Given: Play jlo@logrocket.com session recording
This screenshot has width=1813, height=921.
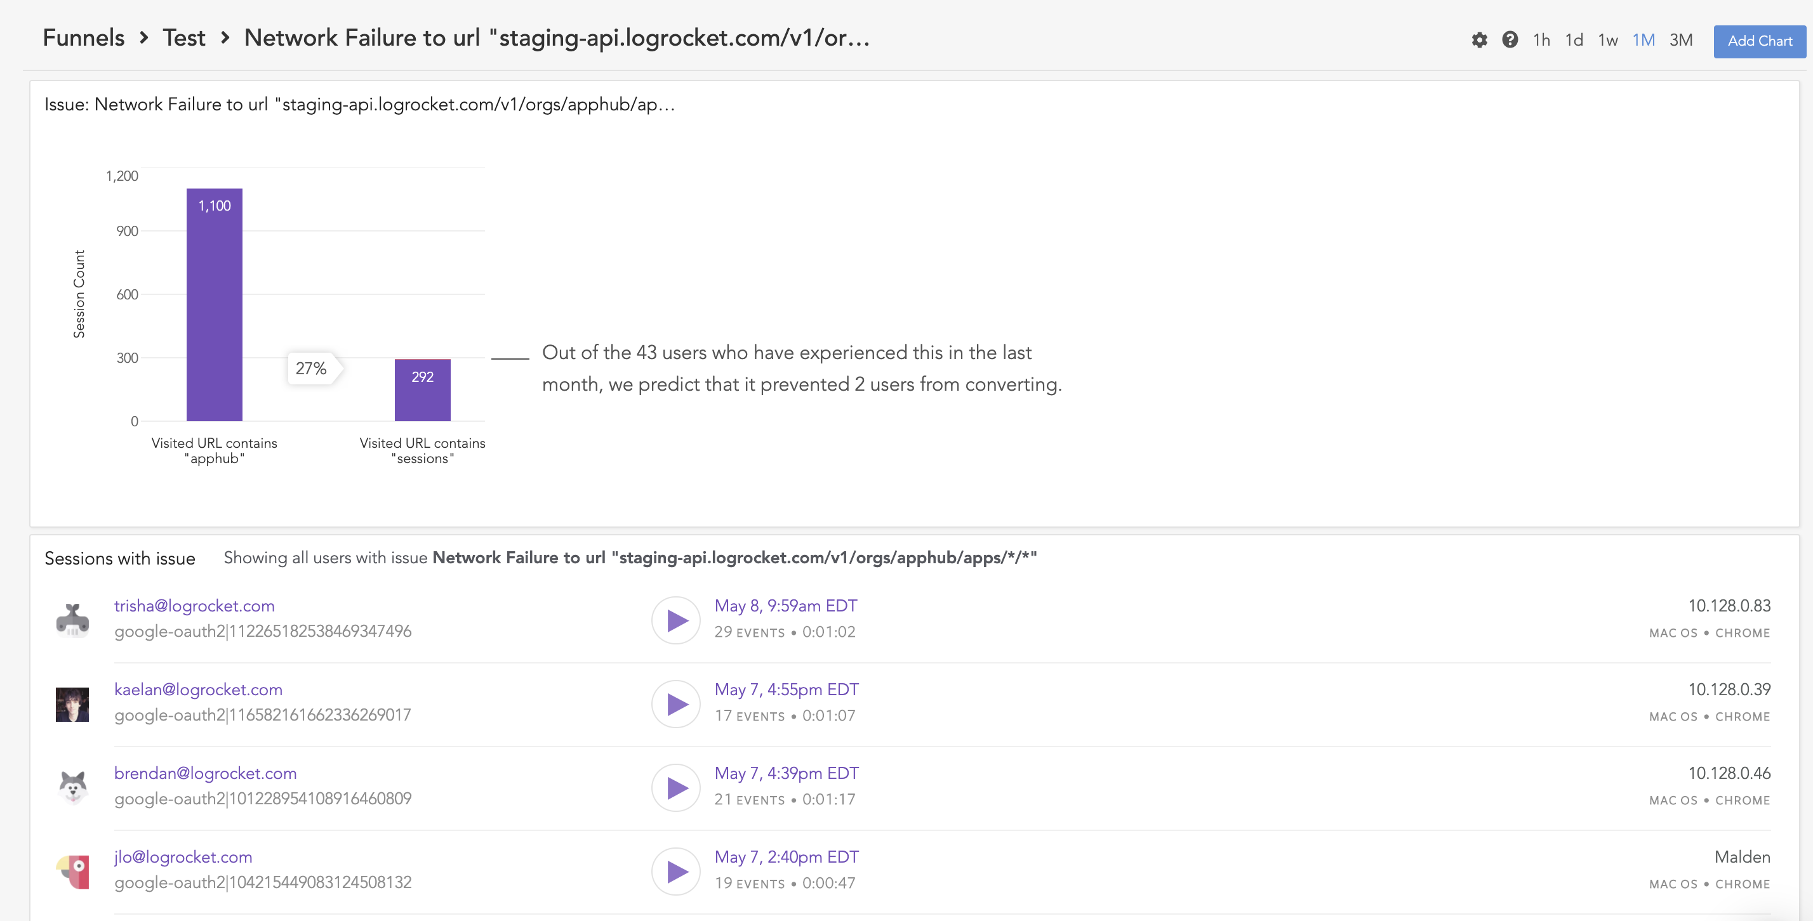Looking at the screenshot, I should point(675,871).
